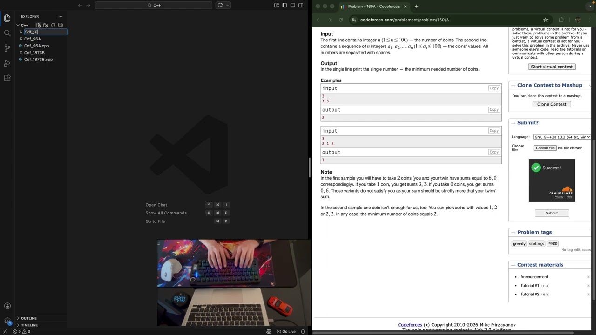
Task: Select the Problem - 160A - Codeforces browser tab
Action: click(x=374, y=7)
